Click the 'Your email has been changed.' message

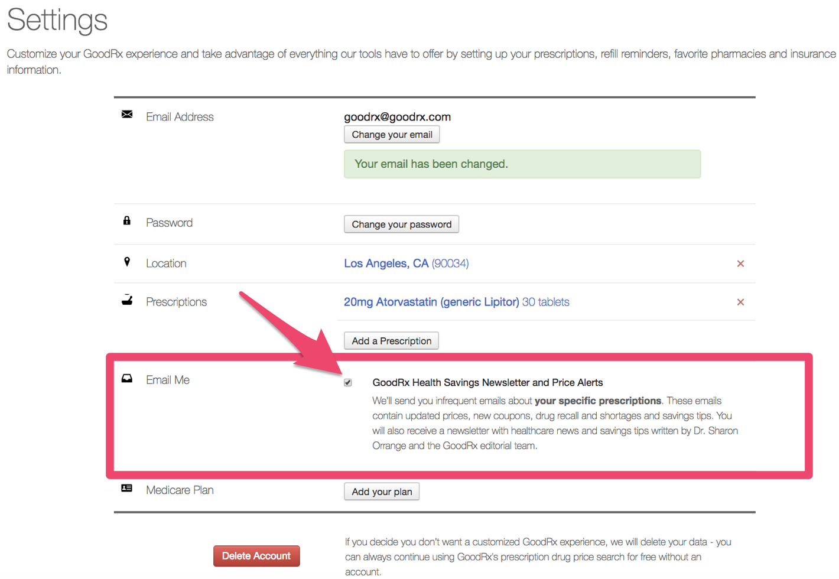coord(522,164)
